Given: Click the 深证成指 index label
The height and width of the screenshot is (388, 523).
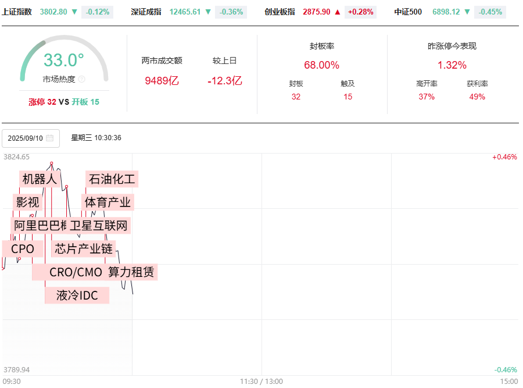Looking at the screenshot, I should (146, 12).
